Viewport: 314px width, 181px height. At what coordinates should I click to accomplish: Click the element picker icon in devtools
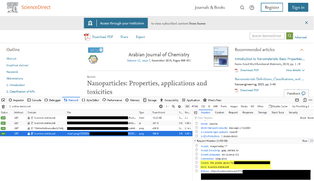[3, 100]
